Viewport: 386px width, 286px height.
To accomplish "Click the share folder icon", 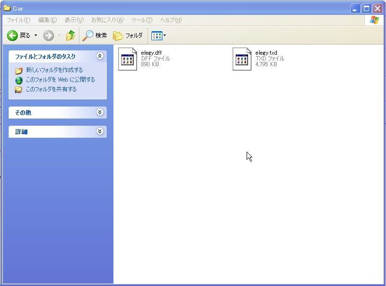I will click(x=18, y=90).
